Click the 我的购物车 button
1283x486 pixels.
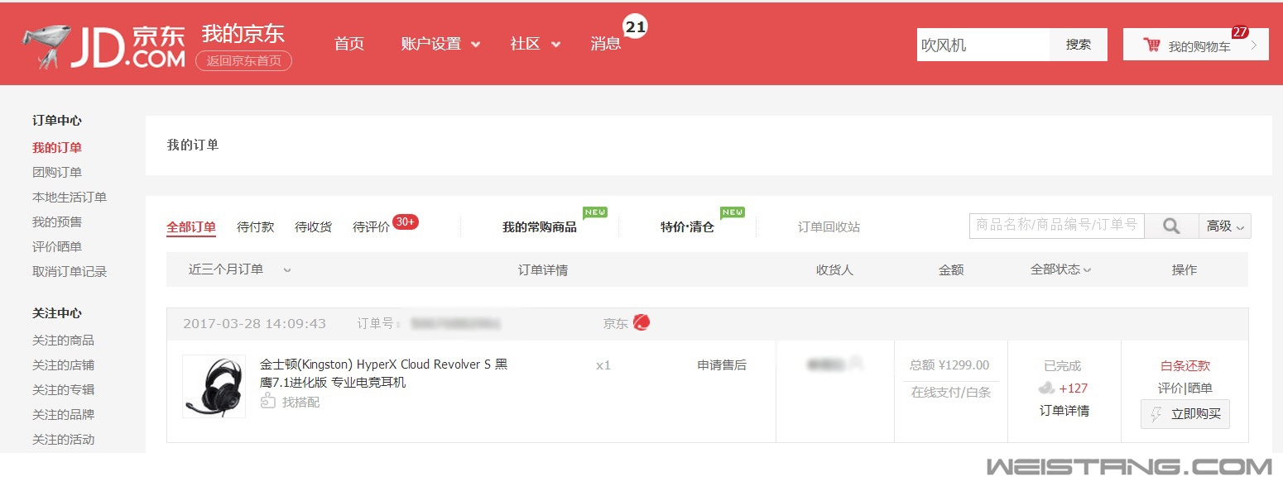(x=1195, y=45)
